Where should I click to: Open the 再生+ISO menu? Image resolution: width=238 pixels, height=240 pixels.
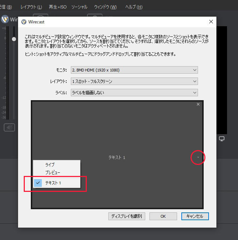coord(58,7)
